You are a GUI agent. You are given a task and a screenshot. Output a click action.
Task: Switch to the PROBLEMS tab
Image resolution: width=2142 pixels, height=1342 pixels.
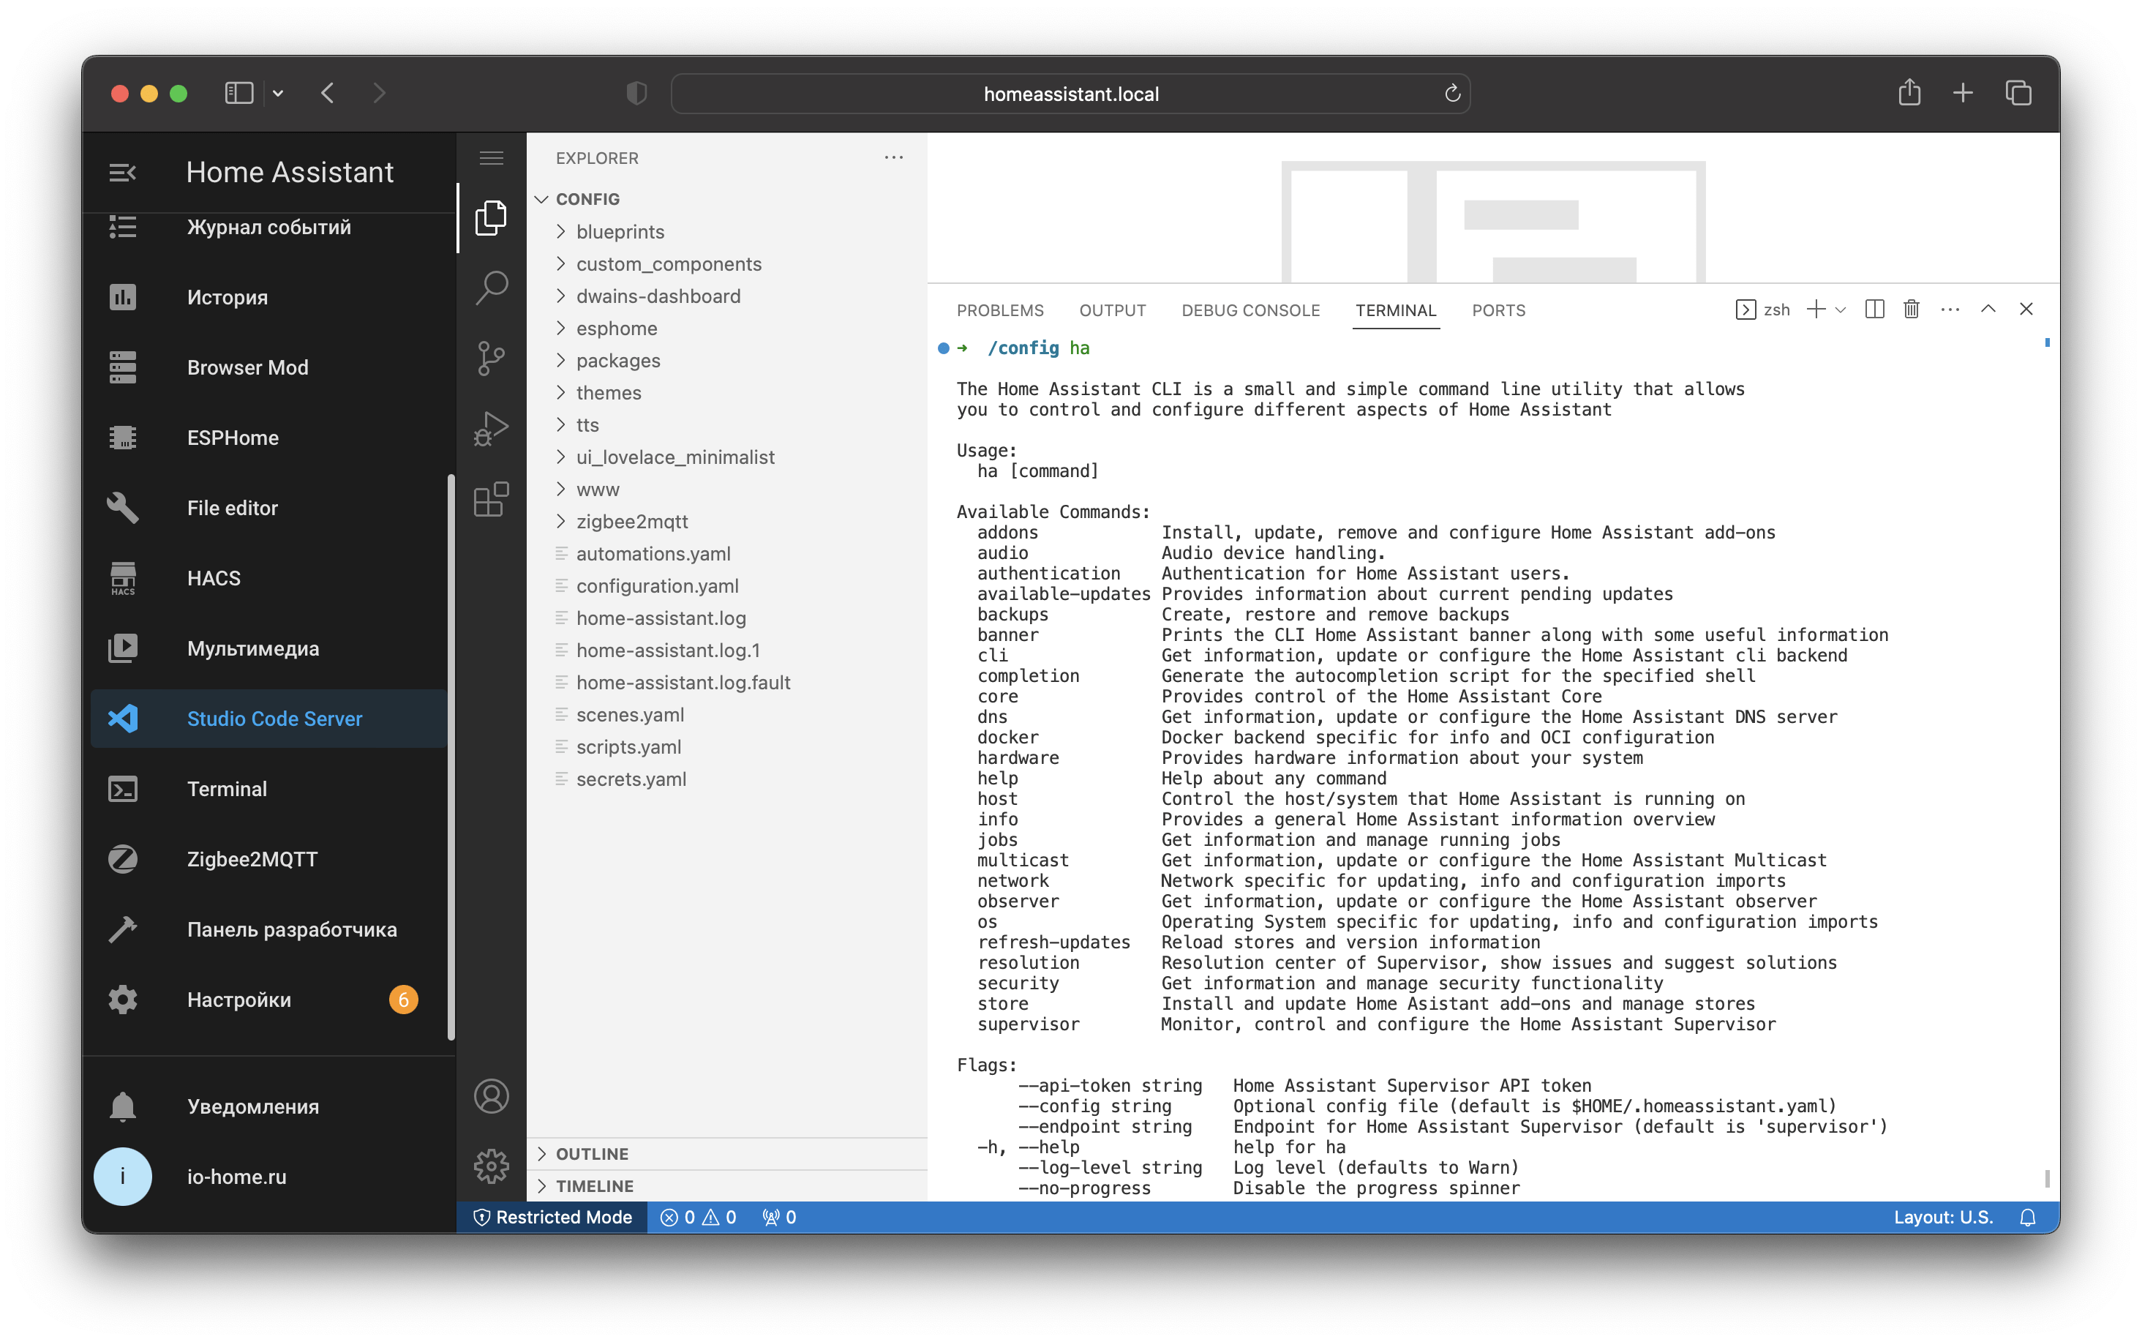point(999,310)
